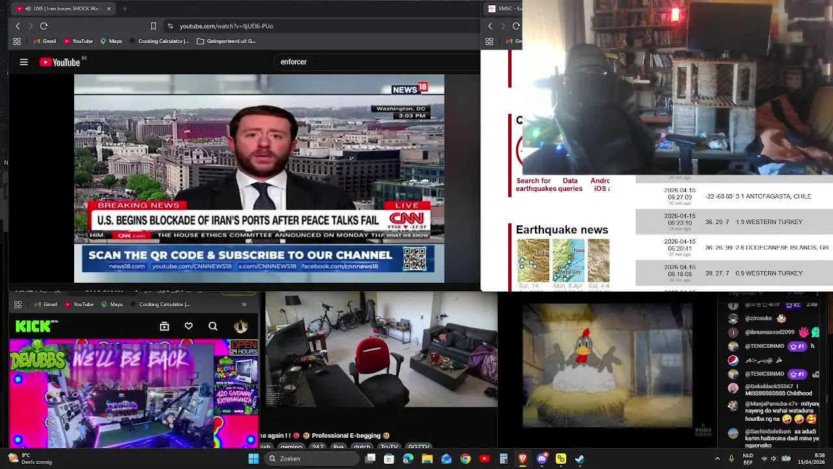Click the 'gaming' stream tag
This screenshot has width=833, height=469.
coord(291,447)
